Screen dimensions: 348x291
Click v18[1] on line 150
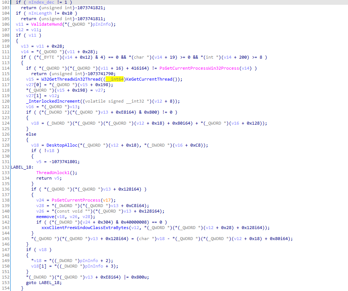point(39,266)
